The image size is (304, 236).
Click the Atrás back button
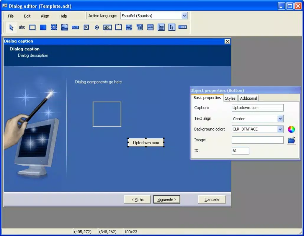tap(138, 200)
